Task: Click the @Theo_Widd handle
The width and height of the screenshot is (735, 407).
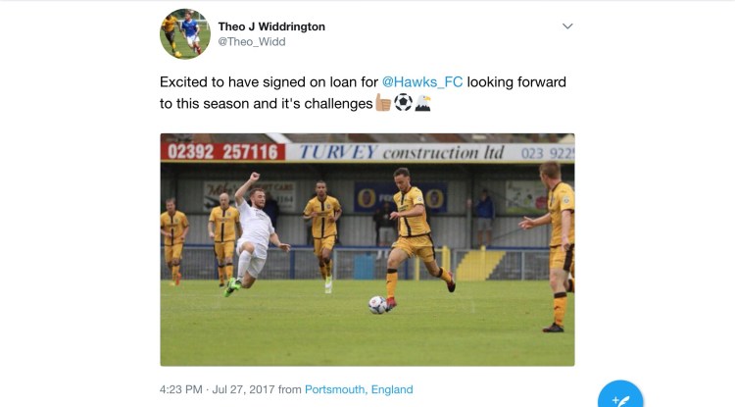Action: click(252, 42)
